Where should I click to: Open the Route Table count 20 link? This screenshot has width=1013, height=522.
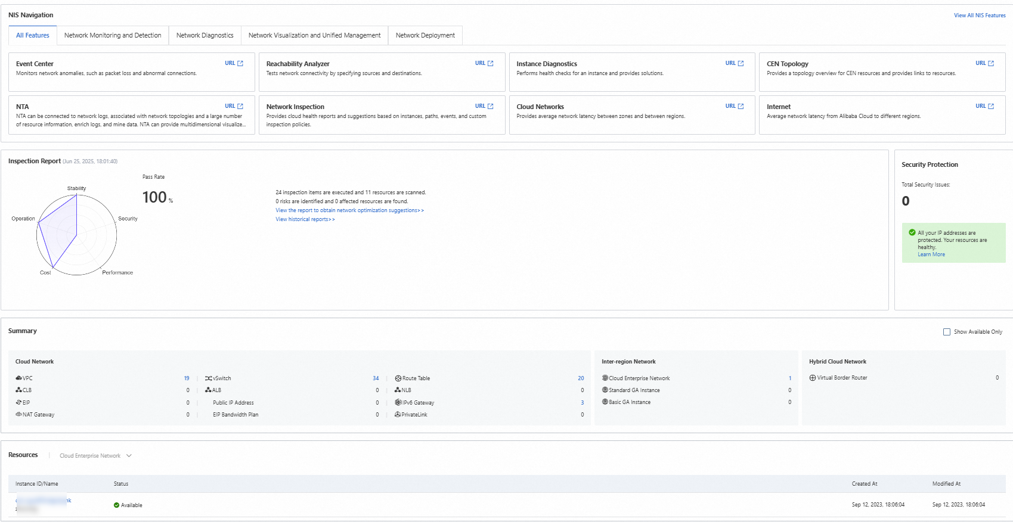[581, 378]
